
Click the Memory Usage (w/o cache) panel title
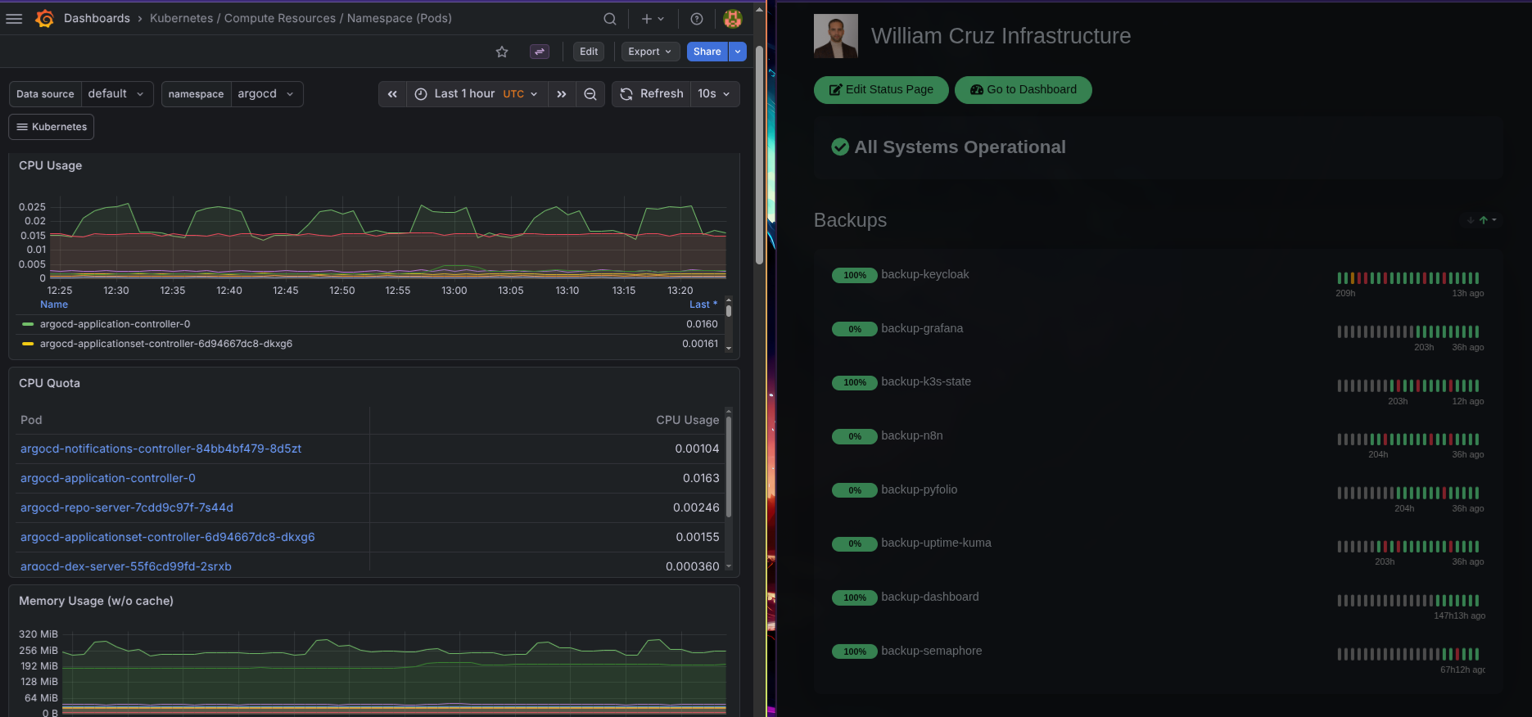[97, 601]
